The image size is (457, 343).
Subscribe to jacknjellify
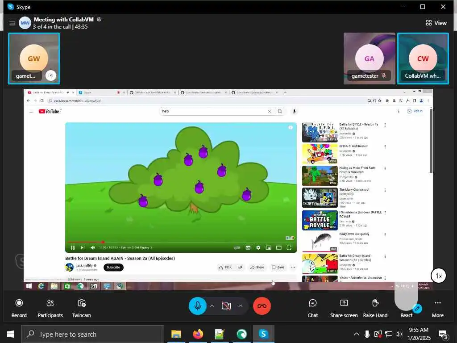tap(113, 267)
